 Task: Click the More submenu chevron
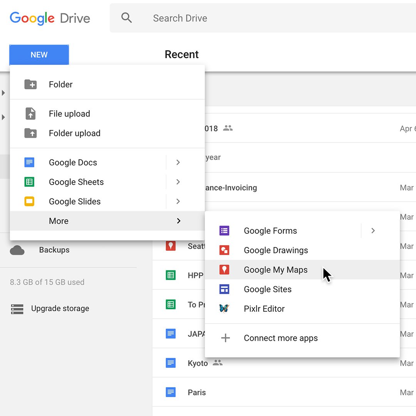pyautogui.click(x=179, y=221)
